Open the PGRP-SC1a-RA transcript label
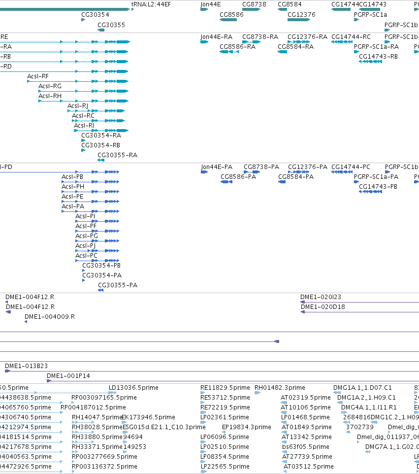Screen dimensions: 419x474 [376, 46]
